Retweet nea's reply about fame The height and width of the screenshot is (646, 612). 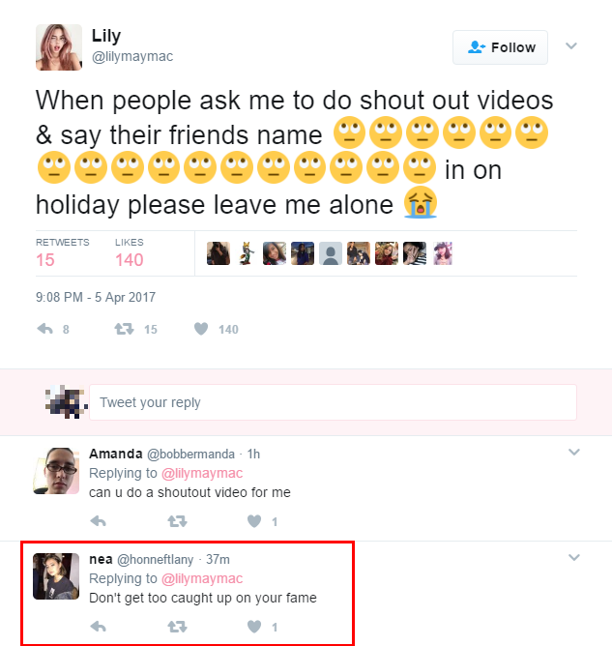pyautogui.click(x=177, y=627)
